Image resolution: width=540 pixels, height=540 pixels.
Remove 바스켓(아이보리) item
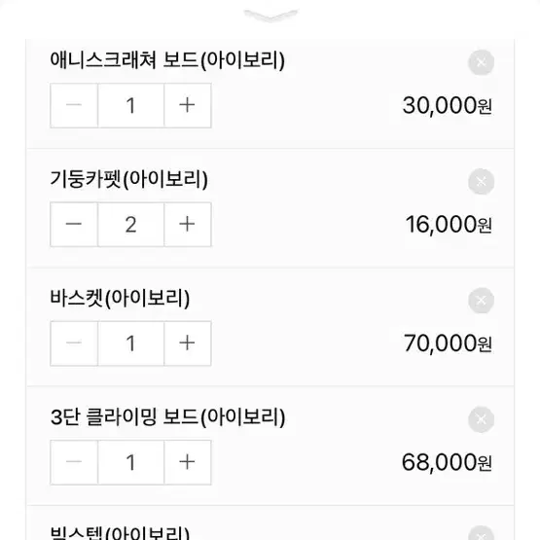tap(481, 301)
